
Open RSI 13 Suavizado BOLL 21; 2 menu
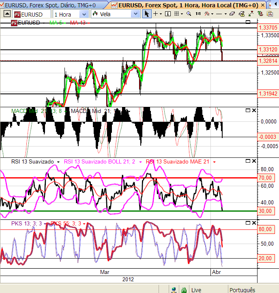140,162
